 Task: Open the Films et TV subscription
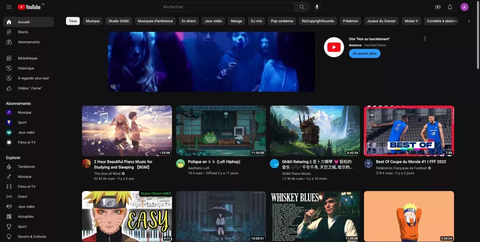28,142
